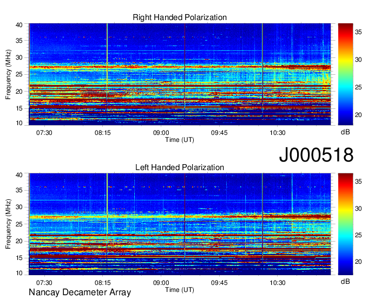Click the 09:45 tick under the bottom plot
This screenshot has height=299, width=368.
(219, 283)
